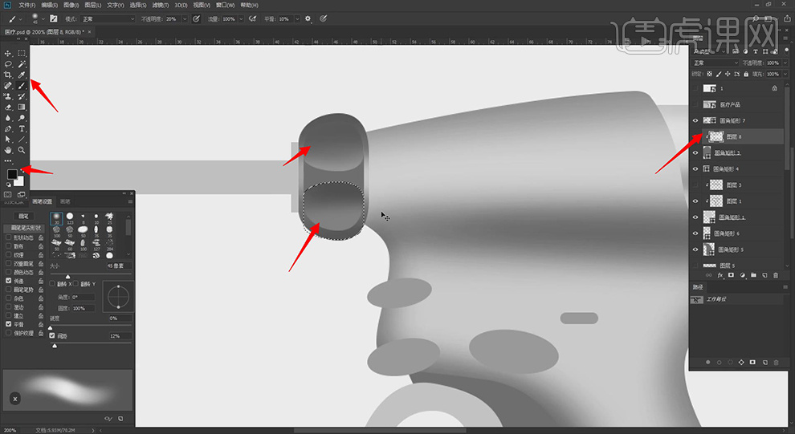Select the Clone Stamp tool
This screenshot has height=434, width=795.
click(8, 96)
